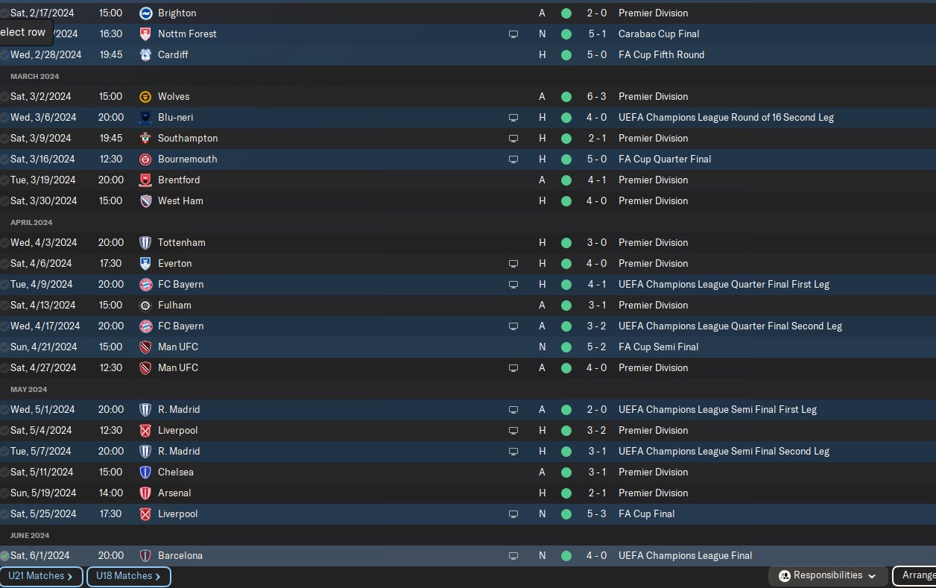Click the 'JUNE 2024' month header
The image size is (936, 588).
click(30, 535)
